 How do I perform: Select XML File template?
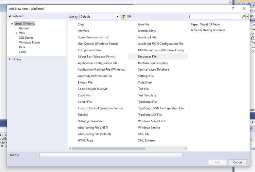point(143,134)
